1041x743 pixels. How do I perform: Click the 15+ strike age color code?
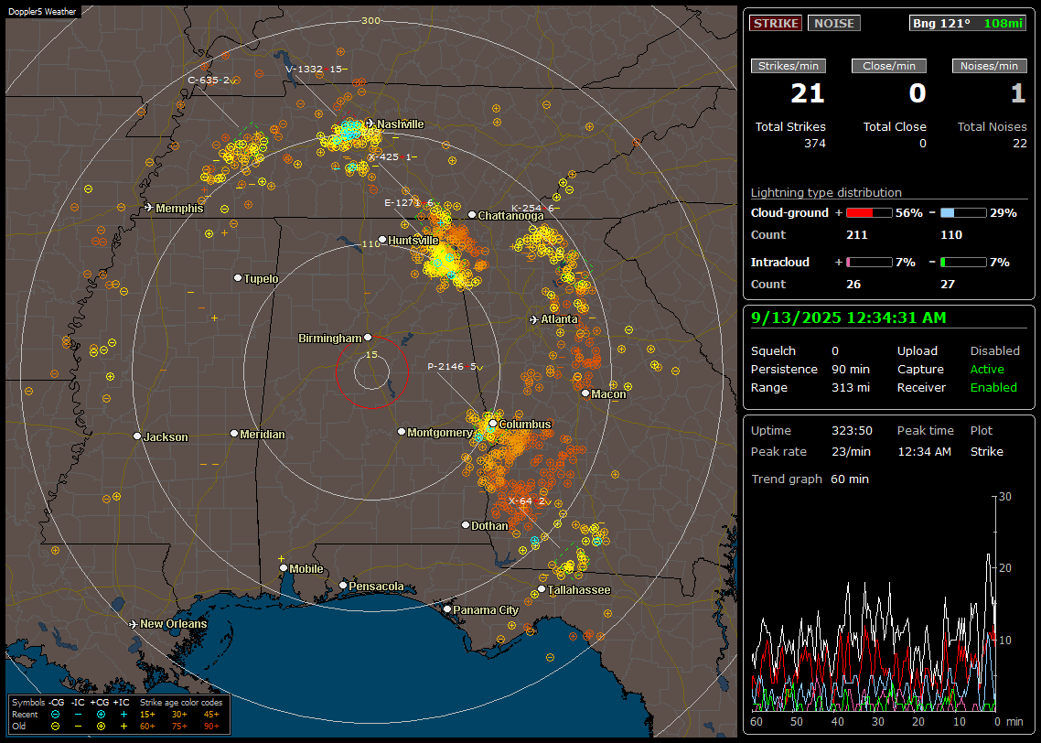tap(147, 715)
